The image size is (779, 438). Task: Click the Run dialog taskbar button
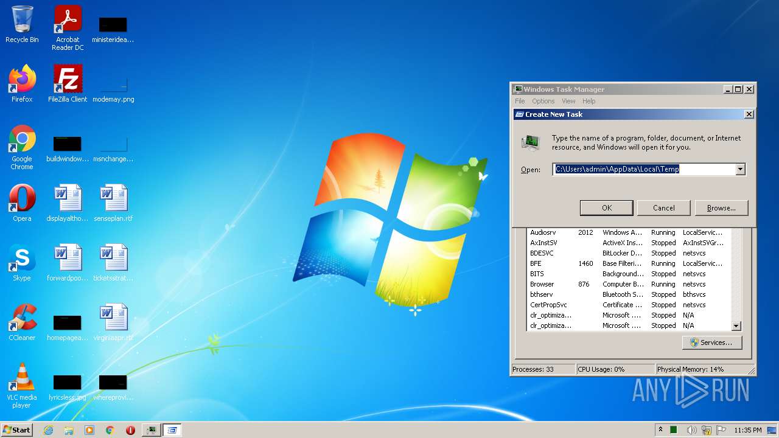(x=172, y=430)
